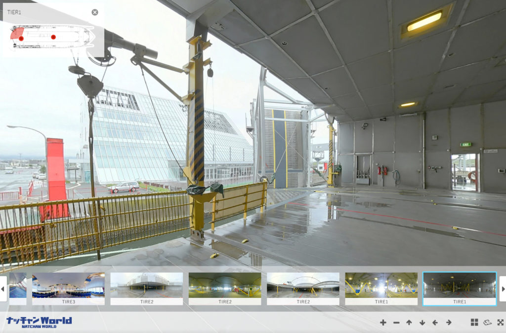The height and width of the screenshot is (333, 506).
Task: Click the Natchan World logo
Action: [x=39, y=322]
